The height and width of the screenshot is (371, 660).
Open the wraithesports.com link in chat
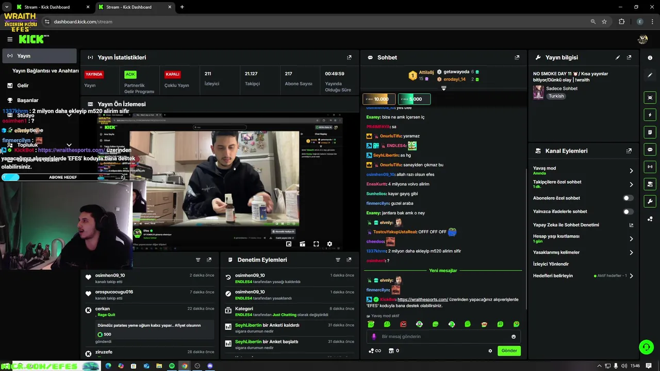[x=422, y=299]
